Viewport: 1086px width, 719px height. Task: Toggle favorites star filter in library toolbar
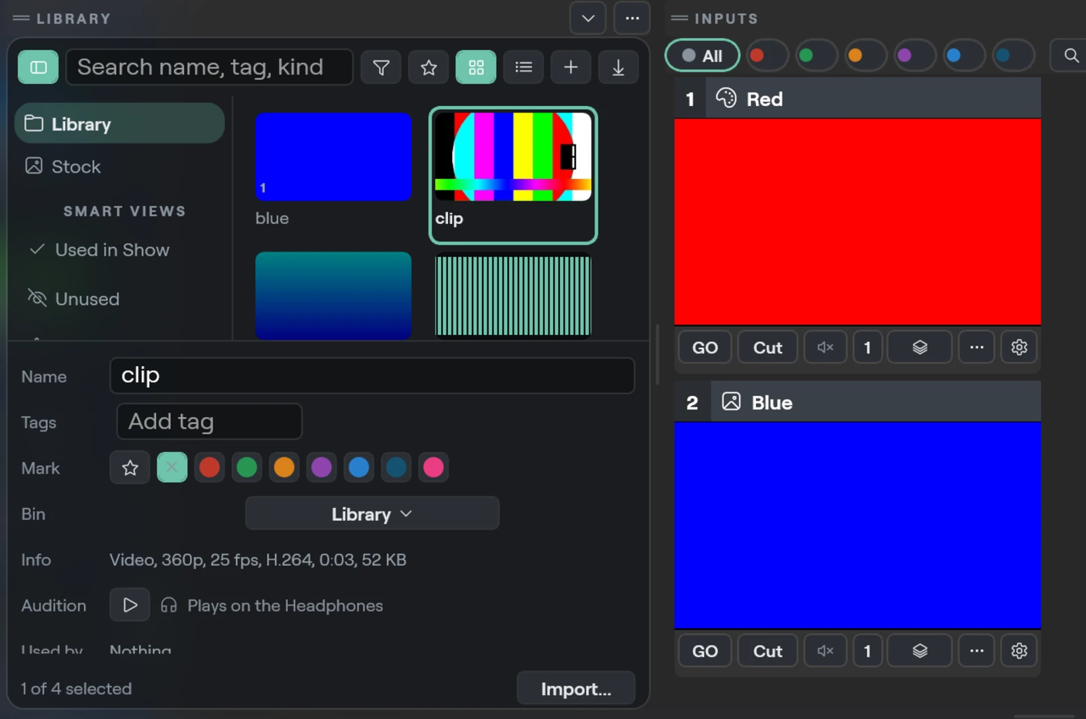click(428, 67)
